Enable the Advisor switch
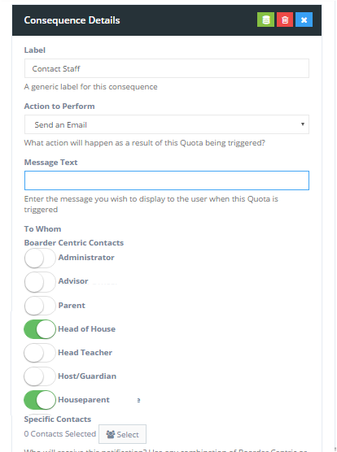 [x=40, y=281]
